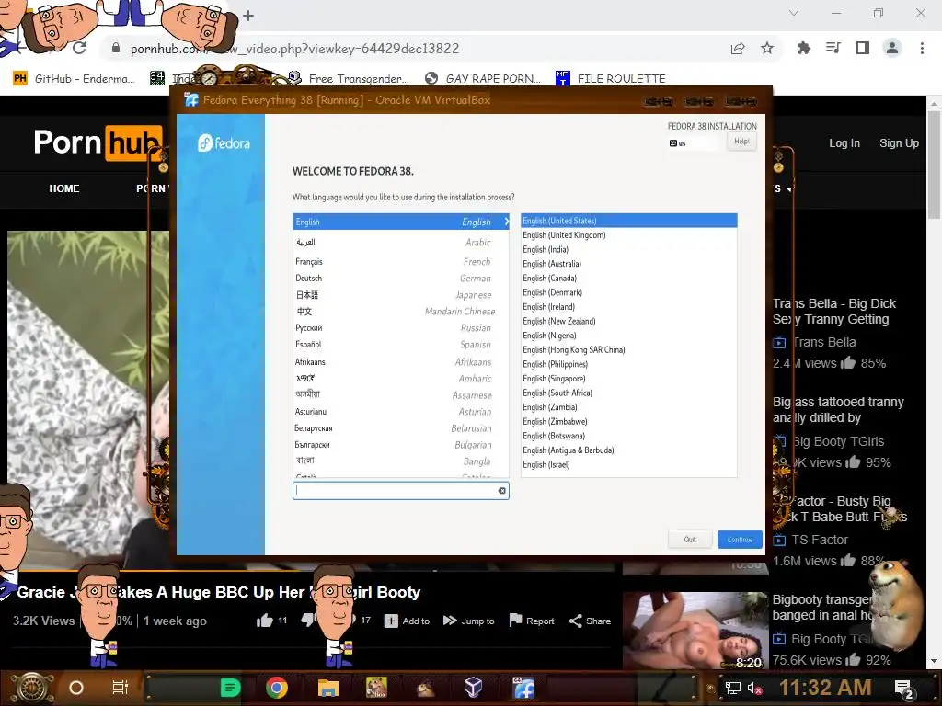Click the Log In link on the webpage

[844, 143]
